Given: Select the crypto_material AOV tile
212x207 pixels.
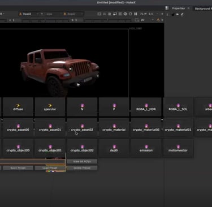Looking at the screenshot, I should [x=114, y=128].
